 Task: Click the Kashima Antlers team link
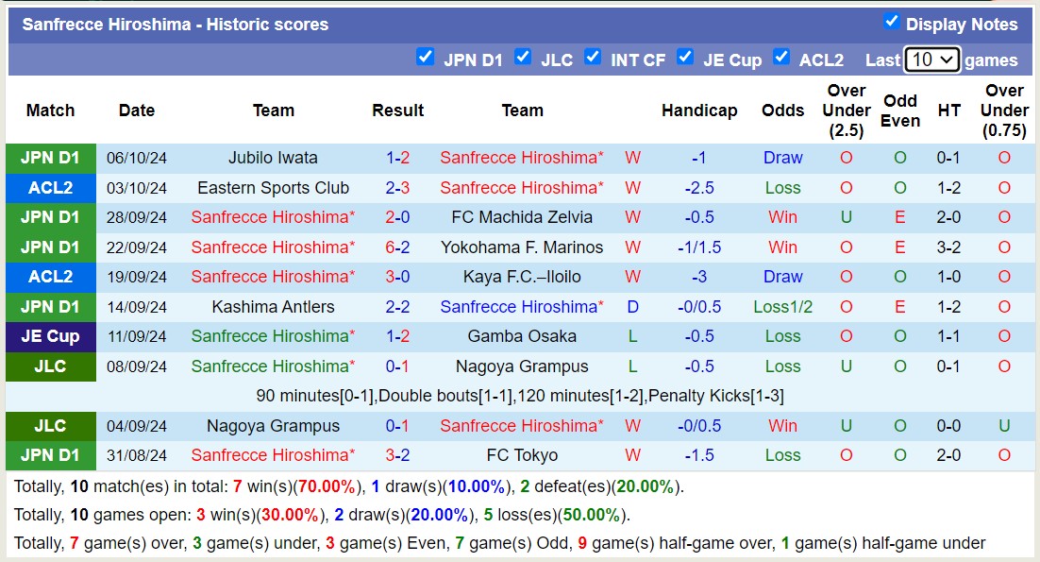tap(273, 307)
